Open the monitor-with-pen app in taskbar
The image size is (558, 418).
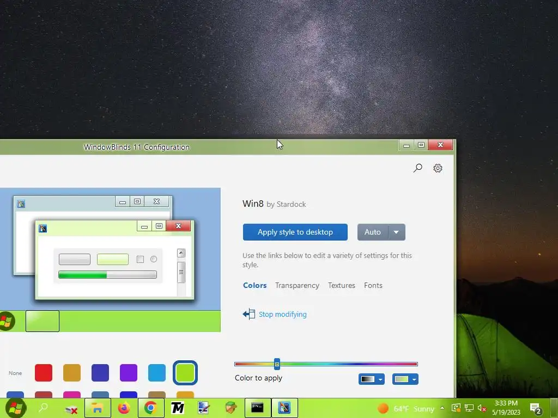pyautogui.click(x=204, y=408)
